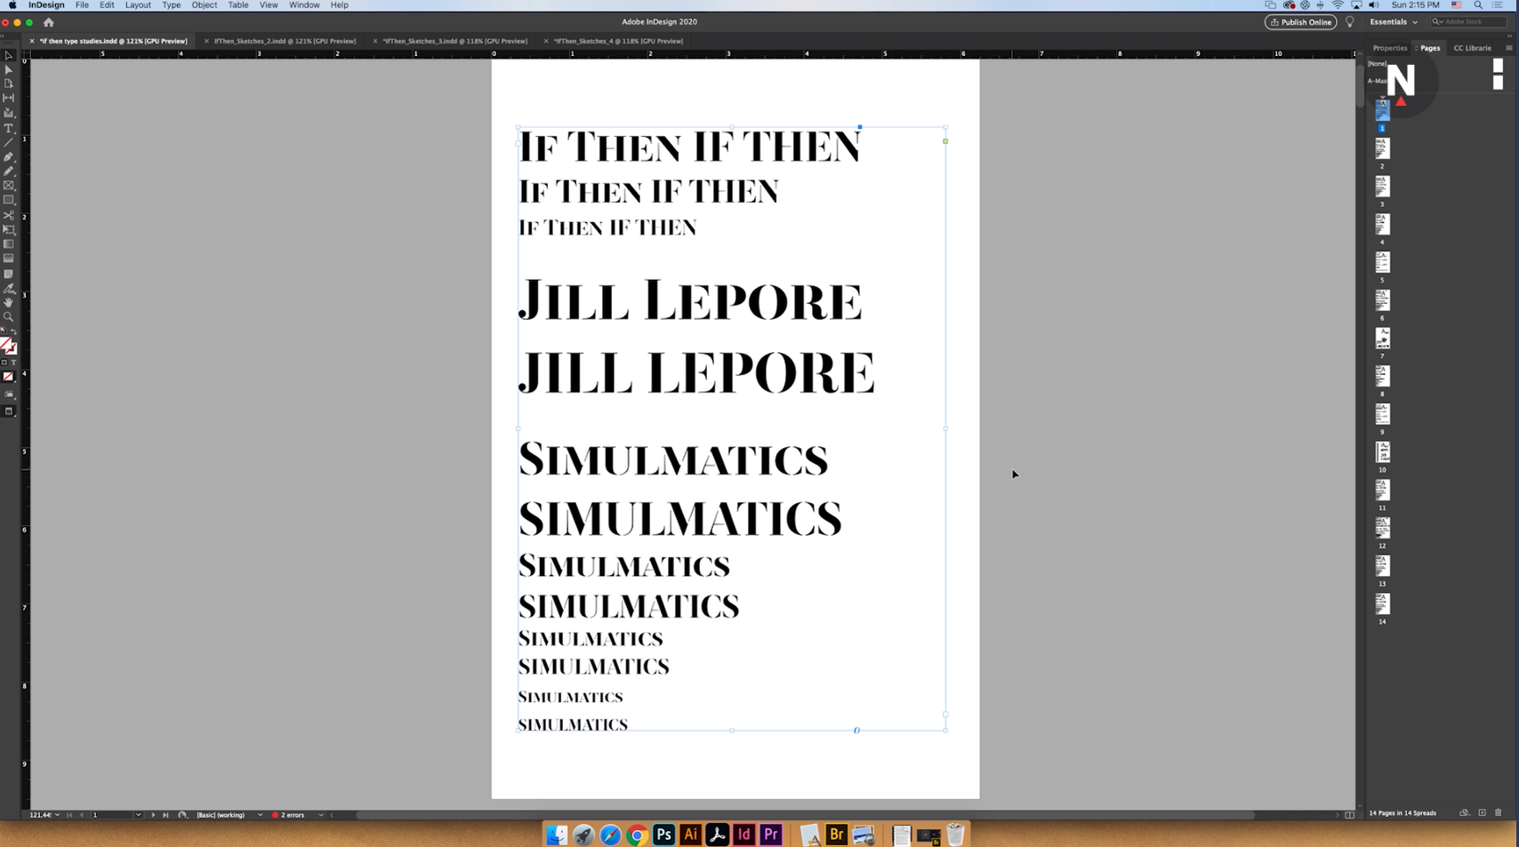Select the Line tool
This screenshot has width=1519, height=847.
point(9,142)
